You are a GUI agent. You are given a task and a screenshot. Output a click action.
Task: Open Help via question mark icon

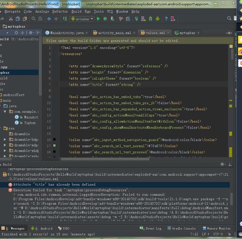tap(166, 19)
